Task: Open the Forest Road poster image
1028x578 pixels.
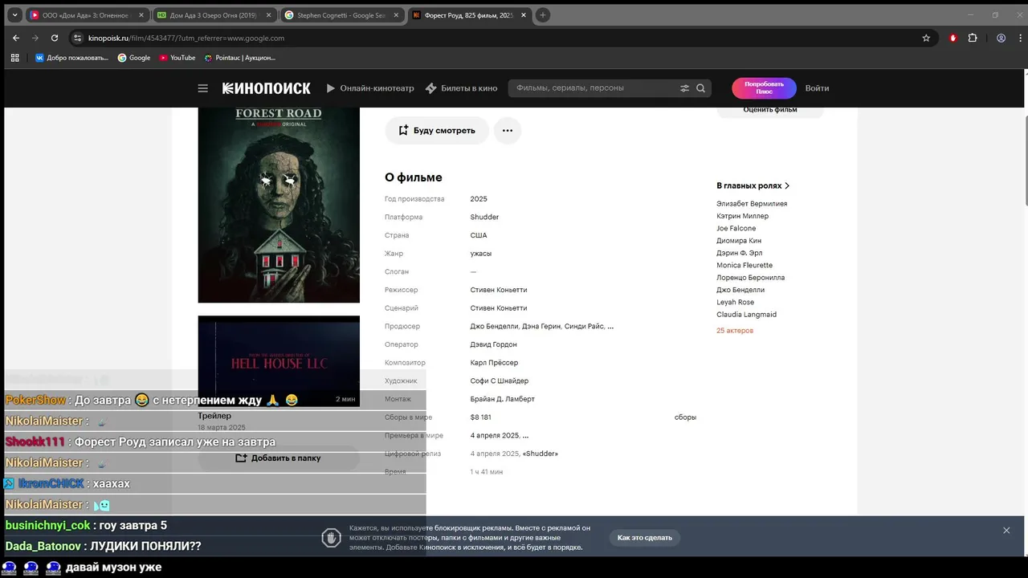Action: 279,205
